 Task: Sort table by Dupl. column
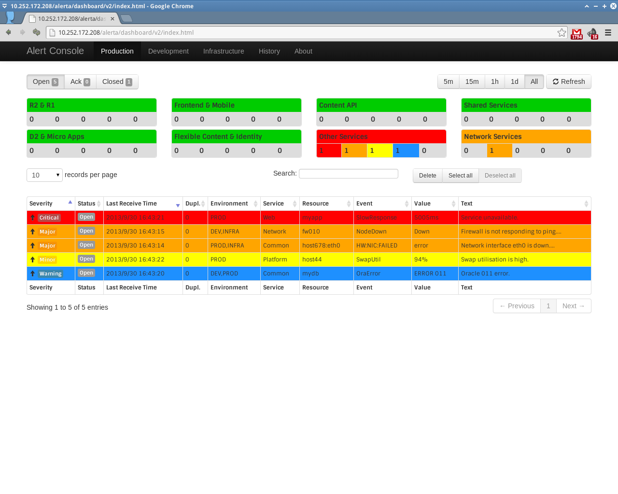196,204
